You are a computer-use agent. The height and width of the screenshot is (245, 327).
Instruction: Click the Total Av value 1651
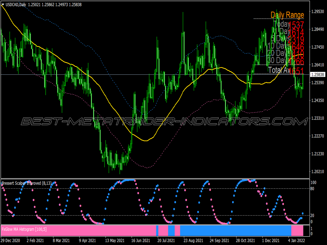(296, 71)
